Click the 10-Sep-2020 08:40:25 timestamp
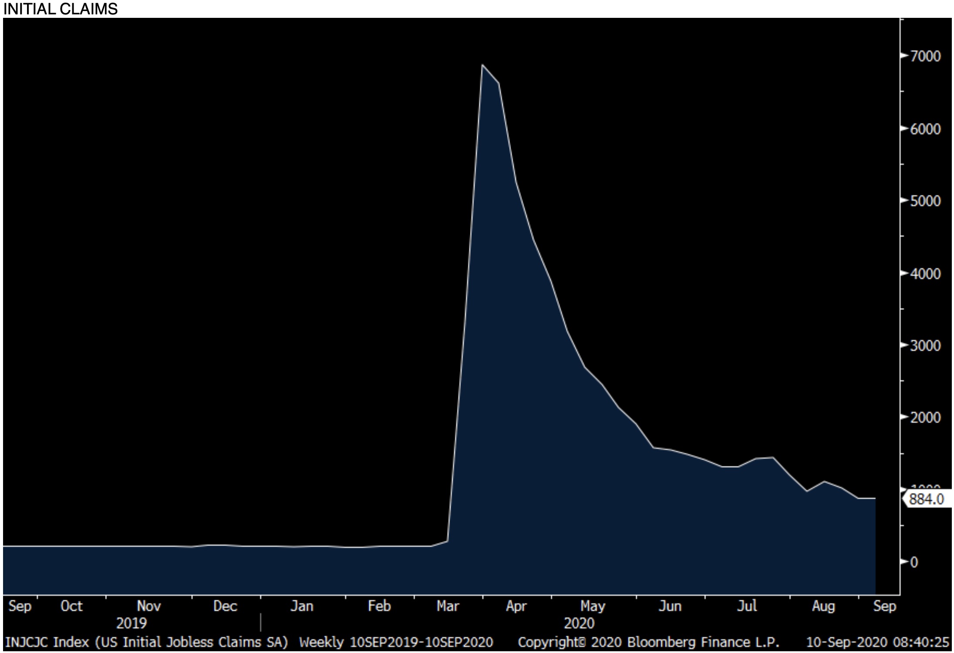The width and height of the screenshot is (954, 653). point(877,642)
